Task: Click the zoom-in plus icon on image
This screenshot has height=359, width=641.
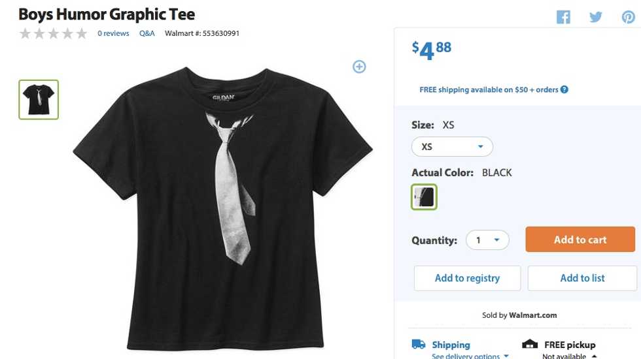Action: click(359, 67)
